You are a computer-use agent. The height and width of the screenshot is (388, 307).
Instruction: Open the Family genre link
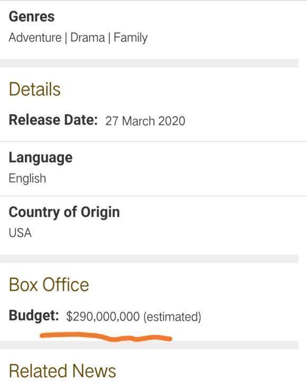[x=131, y=38]
